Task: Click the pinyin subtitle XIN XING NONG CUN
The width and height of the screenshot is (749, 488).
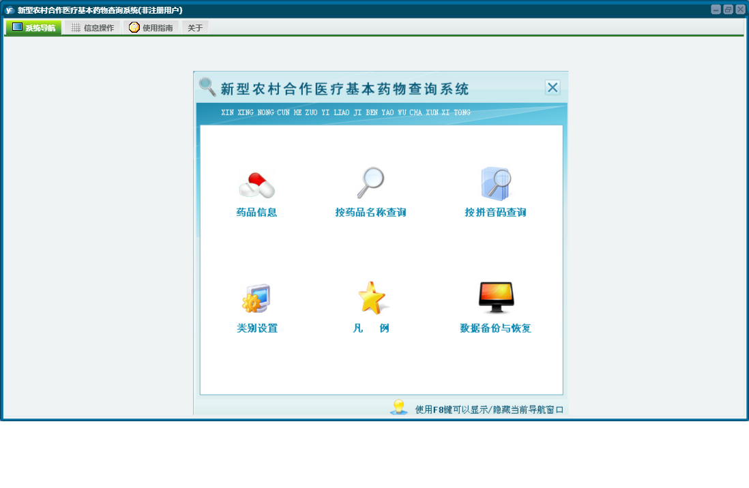Action: coord(346,112)
